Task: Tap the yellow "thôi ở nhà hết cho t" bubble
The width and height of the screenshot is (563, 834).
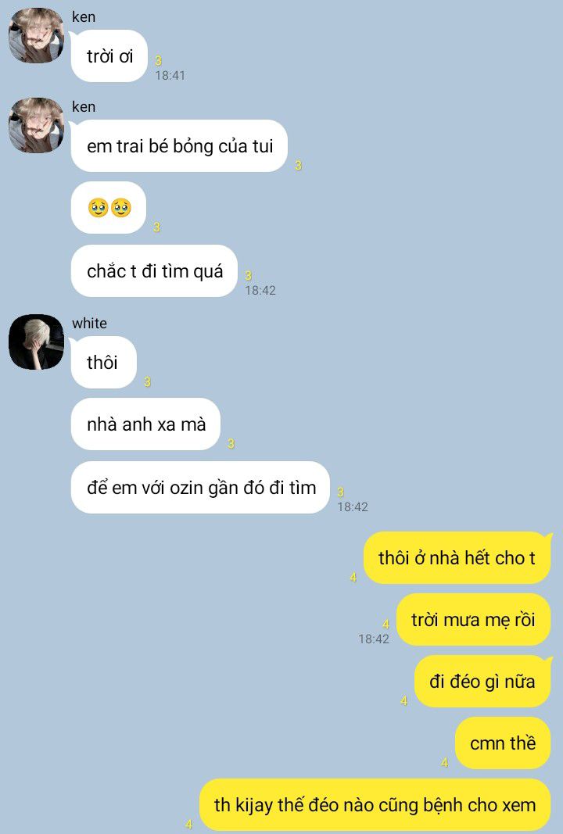Action: 457,558
